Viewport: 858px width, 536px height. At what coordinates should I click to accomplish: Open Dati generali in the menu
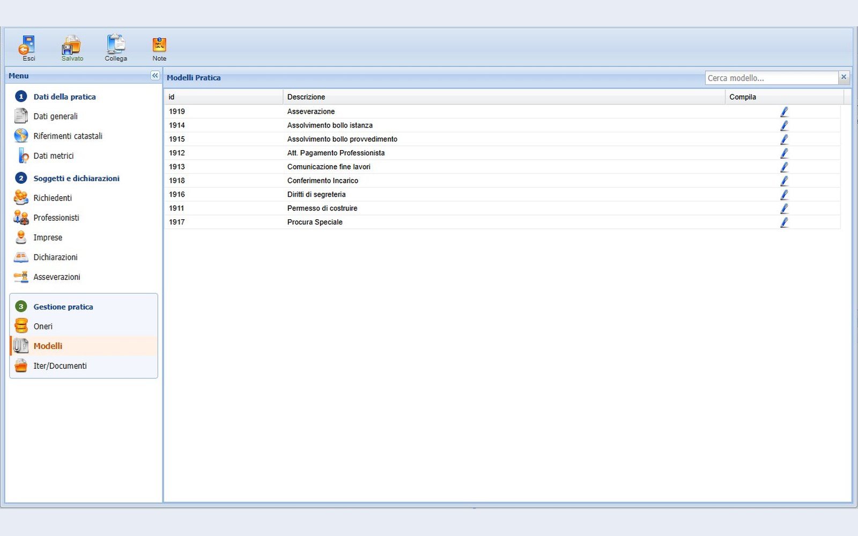point(55,116)
